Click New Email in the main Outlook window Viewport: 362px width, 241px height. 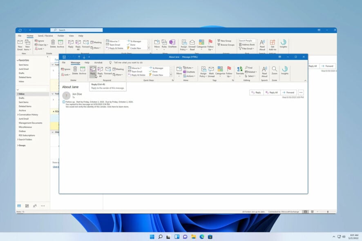[20, 45]
